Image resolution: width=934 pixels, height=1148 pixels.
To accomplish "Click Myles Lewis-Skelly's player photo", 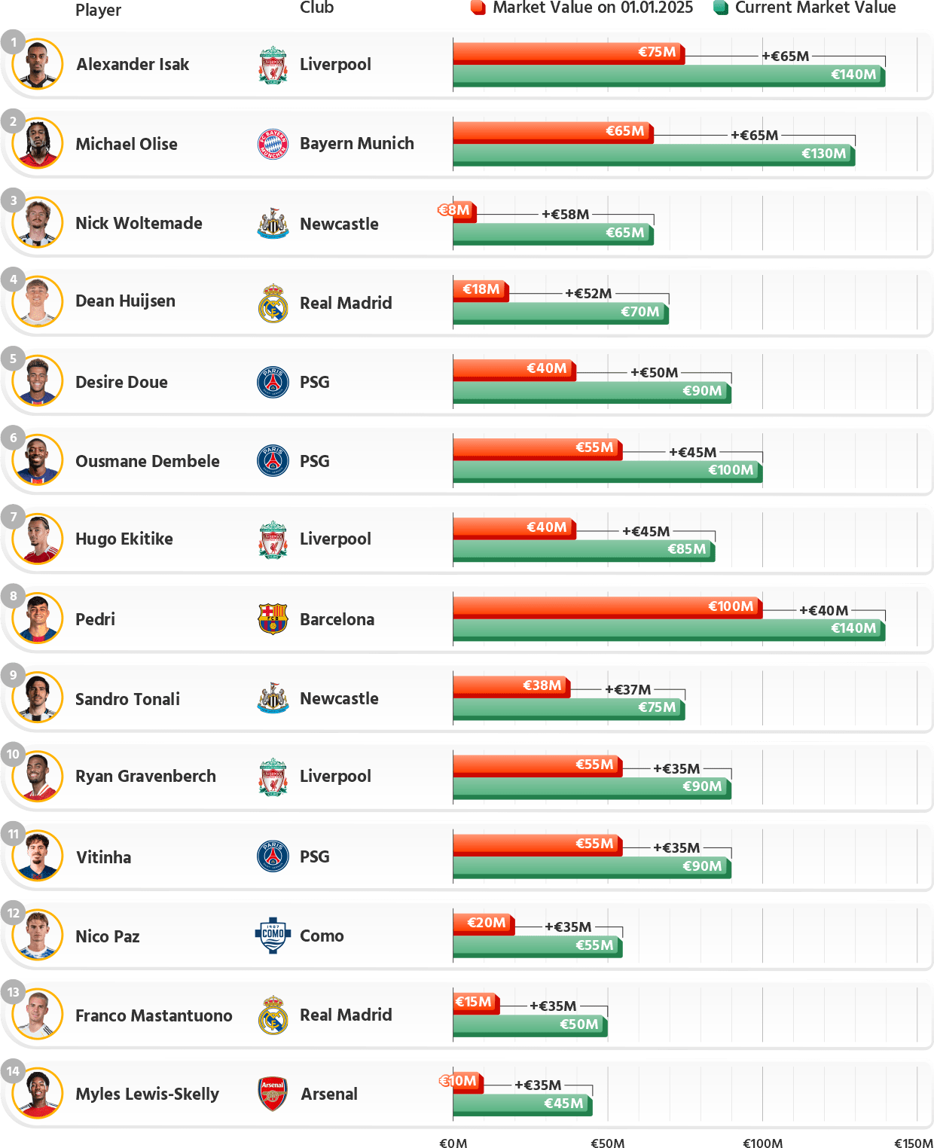I will pos(38,1093).
